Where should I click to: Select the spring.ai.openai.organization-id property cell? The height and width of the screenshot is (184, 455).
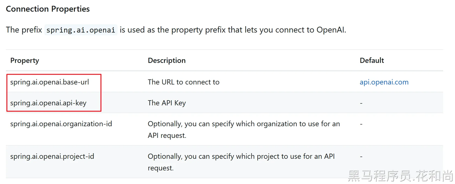point(61,124)
